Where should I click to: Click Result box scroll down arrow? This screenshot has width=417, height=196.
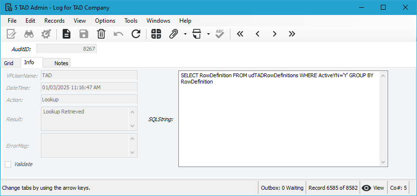click(132, 126)
